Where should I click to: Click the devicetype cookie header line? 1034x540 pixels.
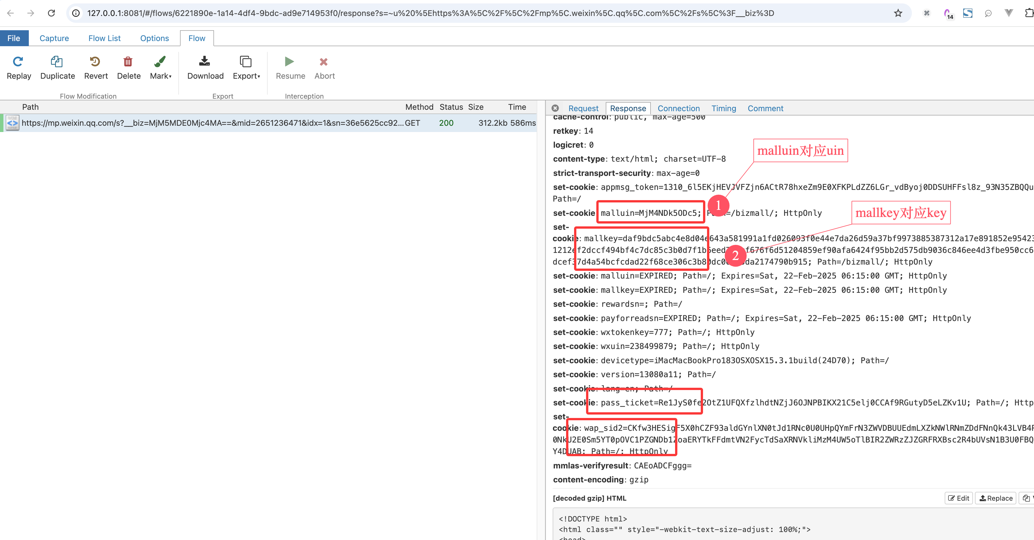coord(721,361)
